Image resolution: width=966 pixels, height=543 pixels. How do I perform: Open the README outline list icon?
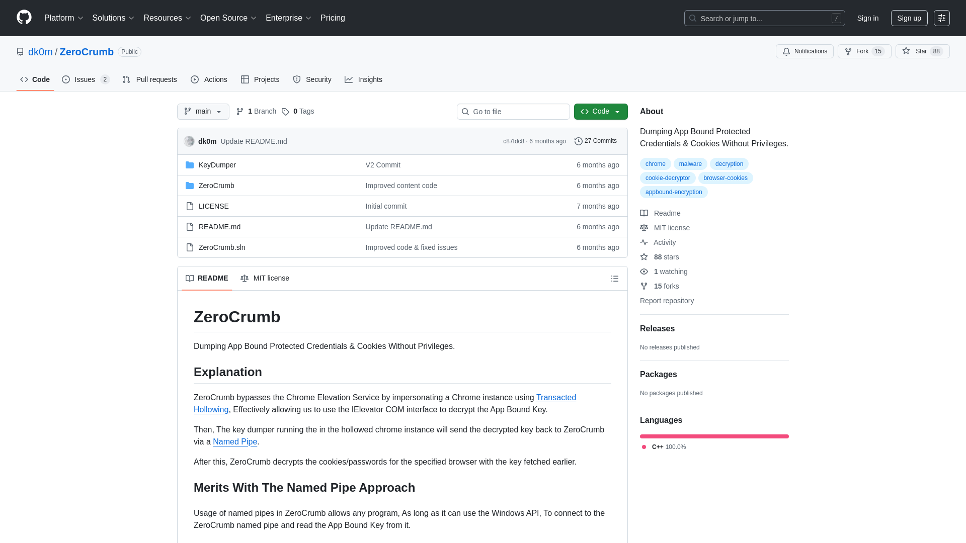point(614,279)
